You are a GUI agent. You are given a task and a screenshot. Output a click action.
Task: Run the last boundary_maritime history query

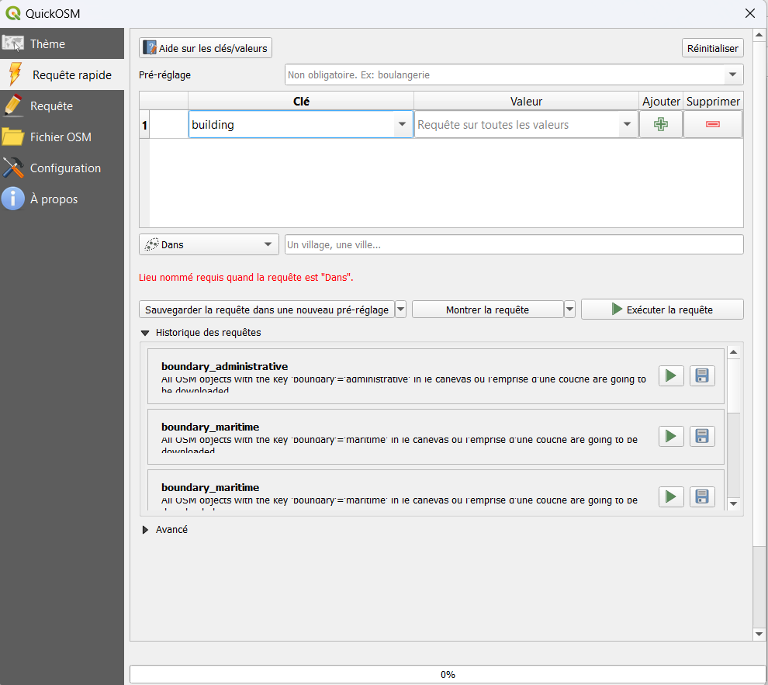click(671, 497)
